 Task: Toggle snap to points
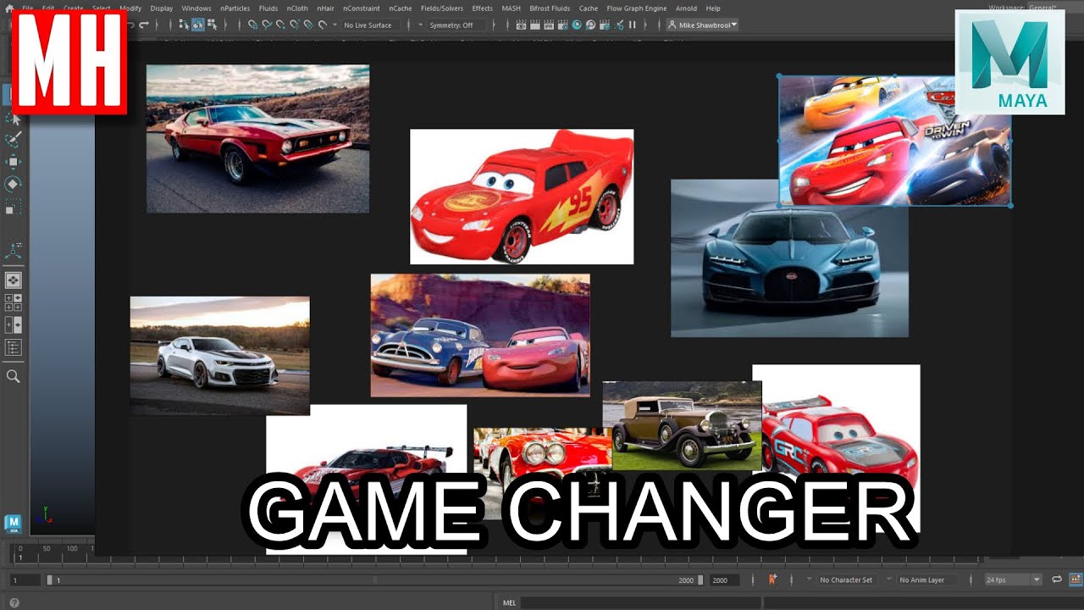pos(280,25)
